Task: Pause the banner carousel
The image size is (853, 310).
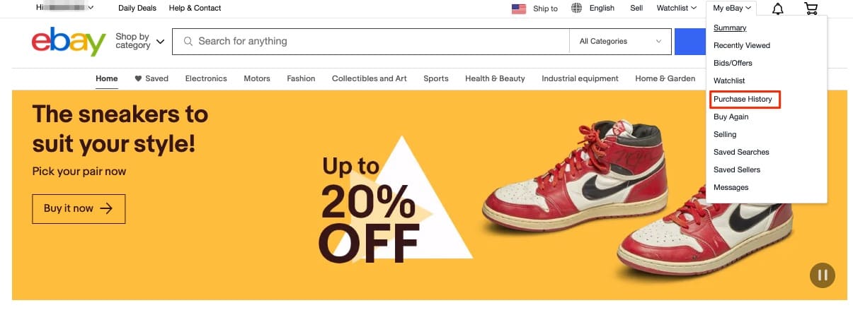Action: tap(823, 275)
